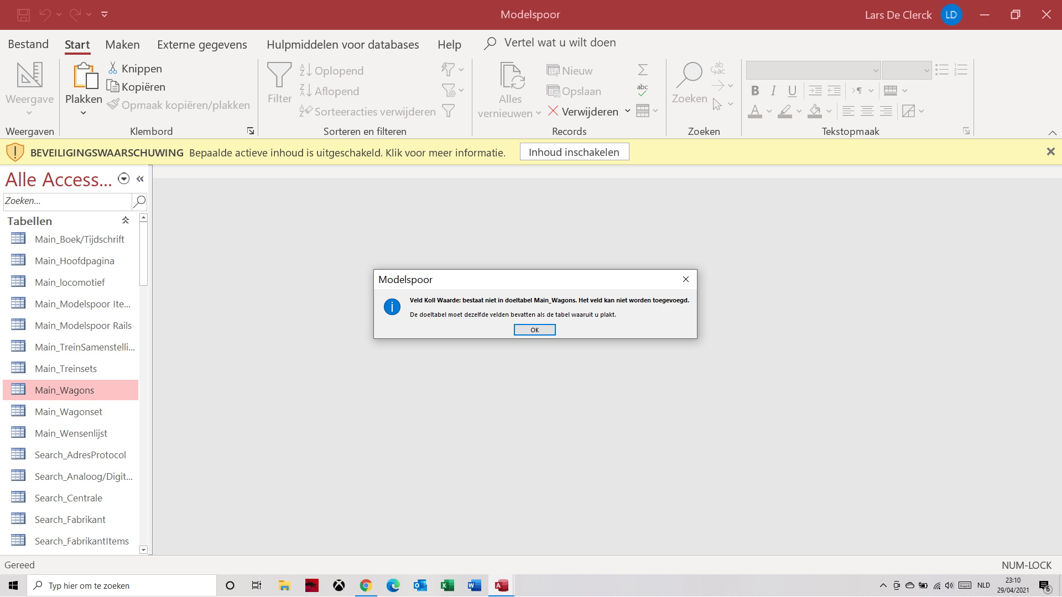Click the Undo arrow icon
The width and height of the screenshot is (1062, 597).
point(45,15)
